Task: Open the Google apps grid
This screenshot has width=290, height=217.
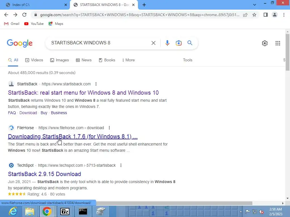Action: click(278, 43)
